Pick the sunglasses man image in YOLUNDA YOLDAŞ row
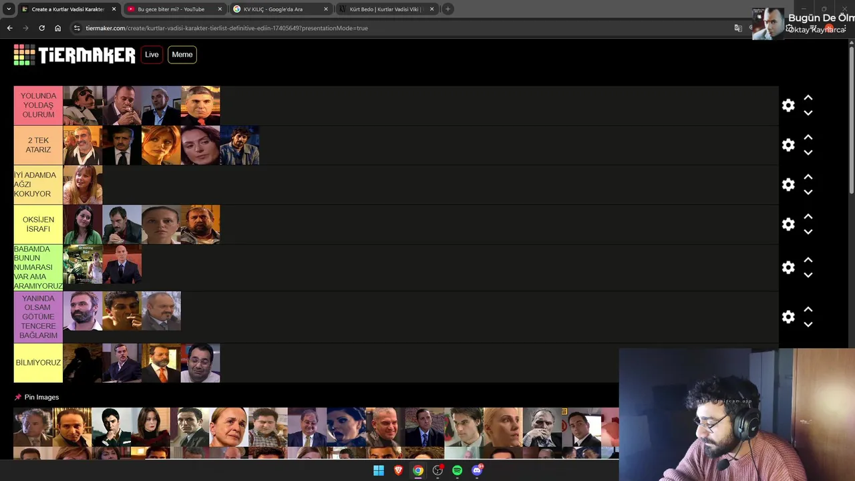This screenshot has width=855, height=481. point(83,106)
